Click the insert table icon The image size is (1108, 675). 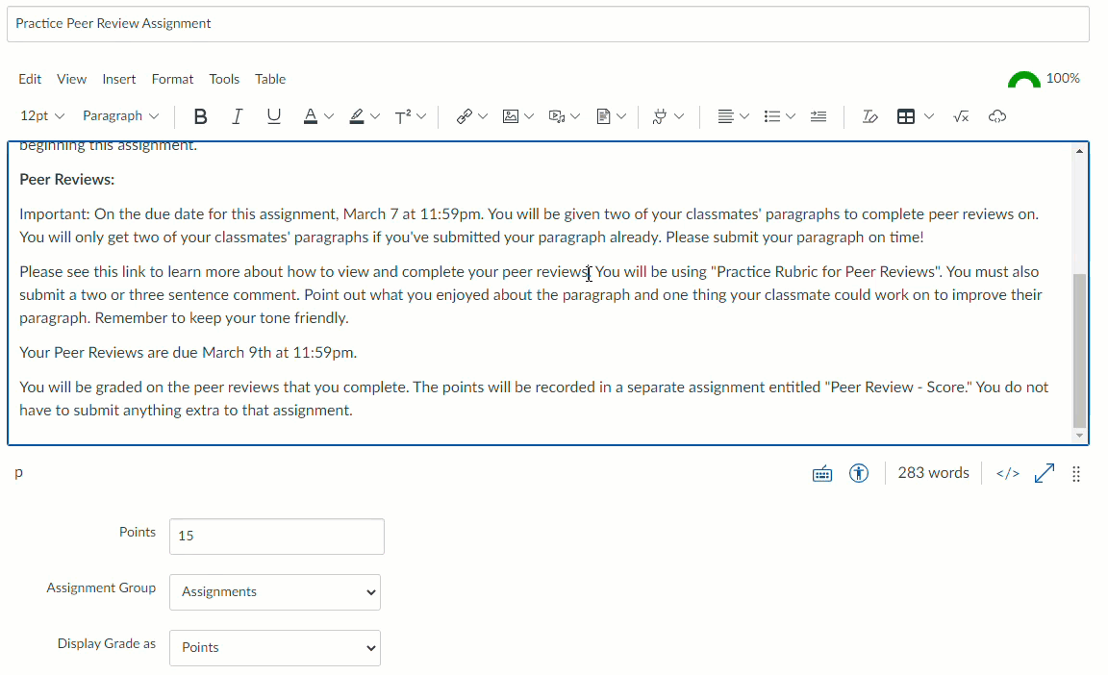[906, 116]
